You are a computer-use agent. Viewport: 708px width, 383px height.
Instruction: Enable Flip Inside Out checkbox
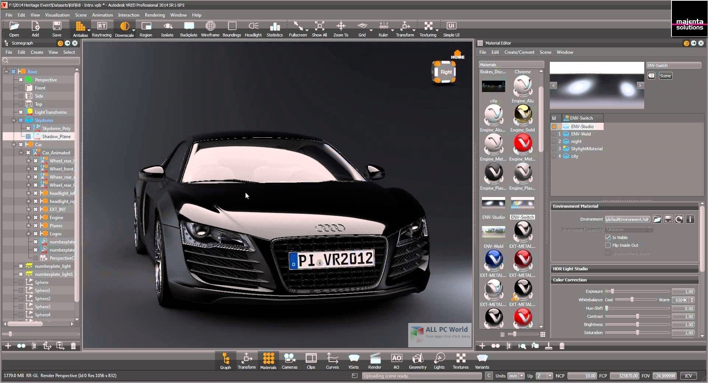(x=608, y=245)
